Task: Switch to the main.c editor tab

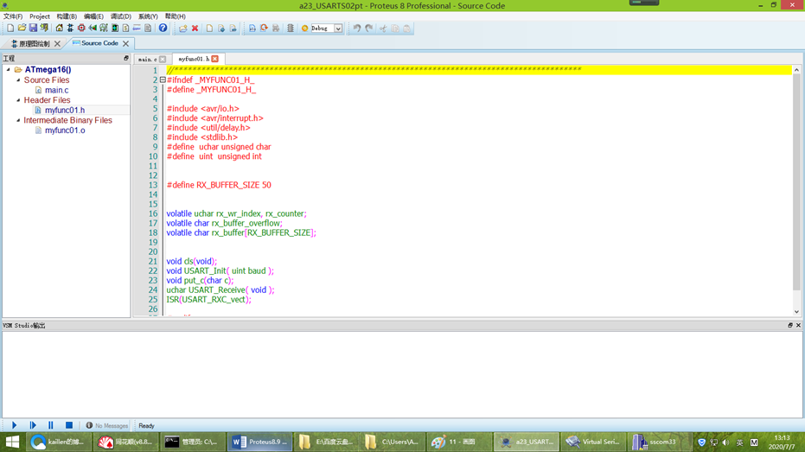Action: pyautogui.click(x=147, y=59)
